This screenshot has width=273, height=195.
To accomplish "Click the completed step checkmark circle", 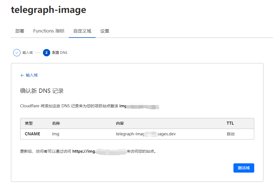I will (17, 53).
